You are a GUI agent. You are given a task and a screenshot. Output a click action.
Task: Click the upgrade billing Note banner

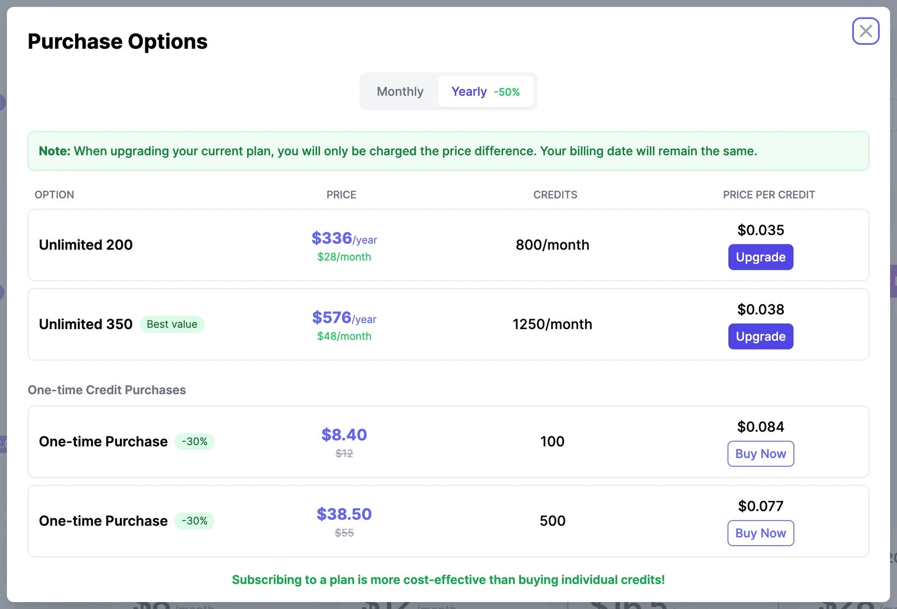point(449,151)
